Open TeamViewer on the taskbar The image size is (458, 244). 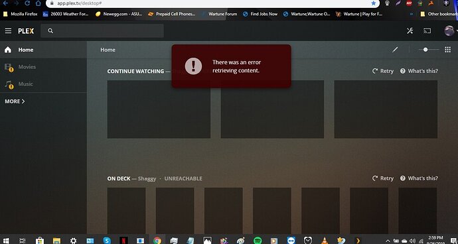[x=291, y=241]
